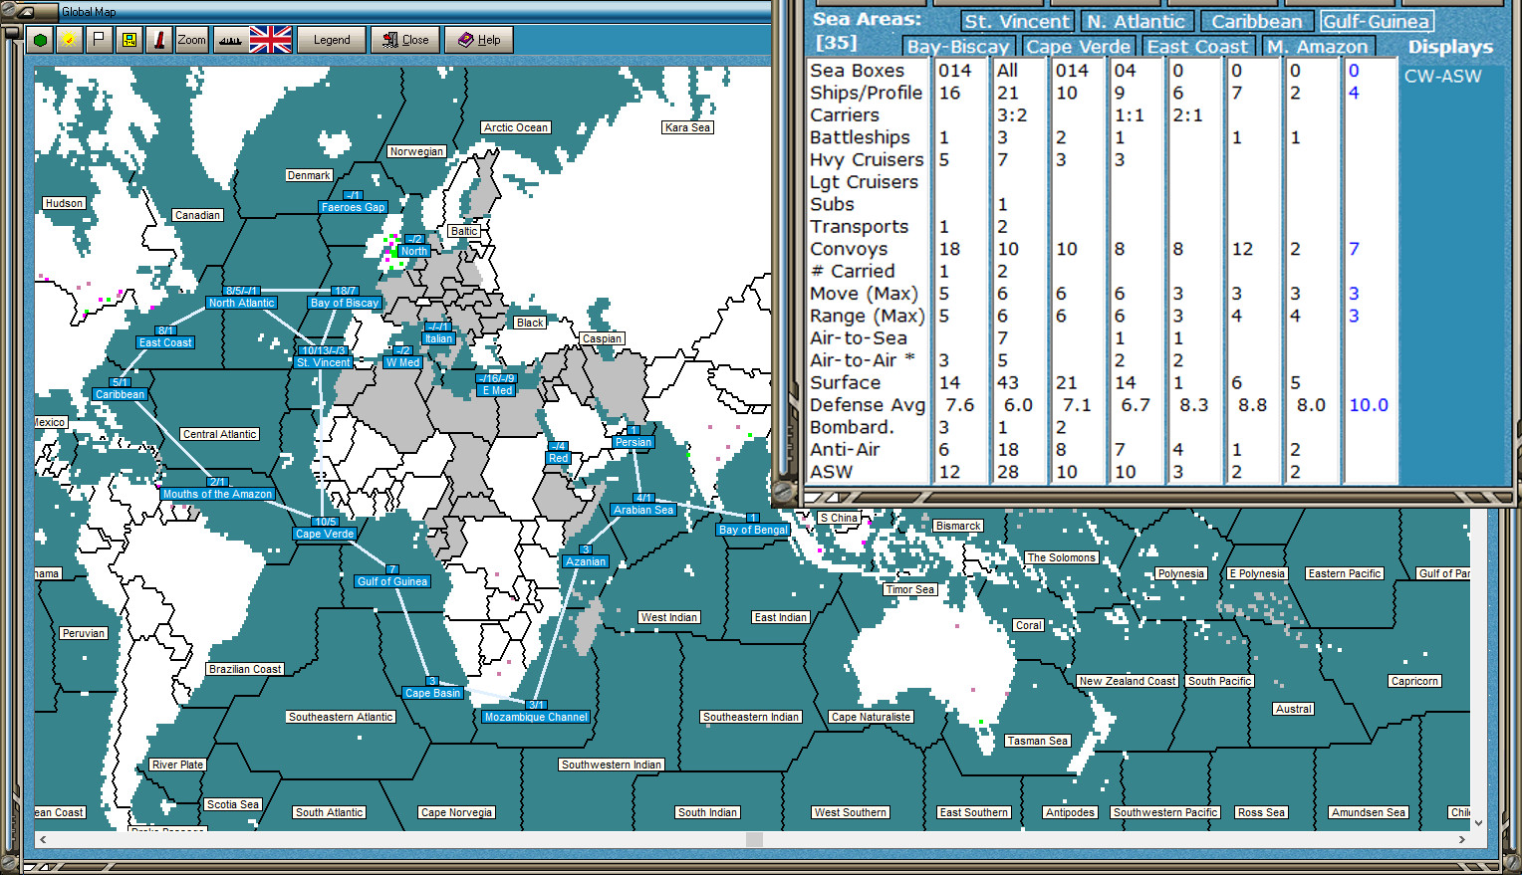Click the W Med sea area label
Viewport: 1522px width, 875px height.
pyautogui.click(x=402, y=362)
